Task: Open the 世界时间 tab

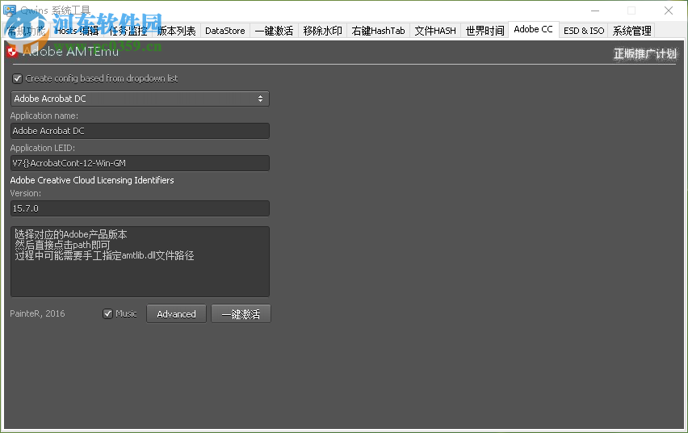Action: click(485, 31)
